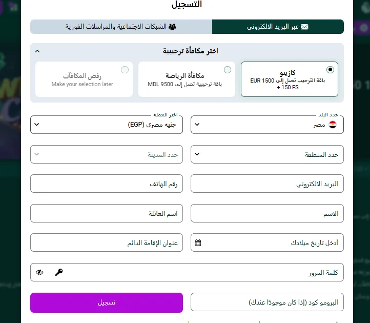Toggle password visibility eye icon

(x=40, y=272)
